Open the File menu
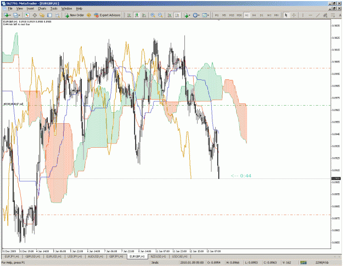Viewport: 343px width, 266px height. pyautogui.click(x=10, y=9)
